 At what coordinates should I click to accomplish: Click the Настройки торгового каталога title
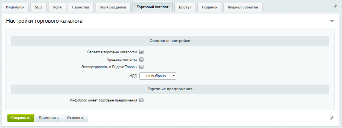coord(44,21)
